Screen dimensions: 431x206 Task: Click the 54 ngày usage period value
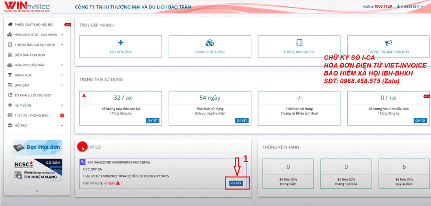[x=210, y=98]
